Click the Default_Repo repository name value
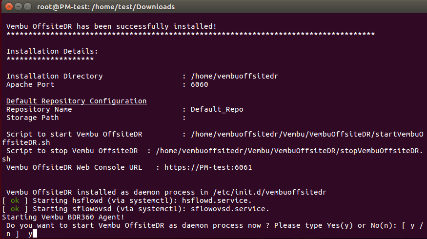 coord(217,109)
